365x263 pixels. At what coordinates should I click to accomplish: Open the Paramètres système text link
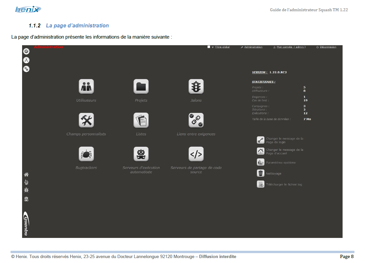[x=281, y=163]
